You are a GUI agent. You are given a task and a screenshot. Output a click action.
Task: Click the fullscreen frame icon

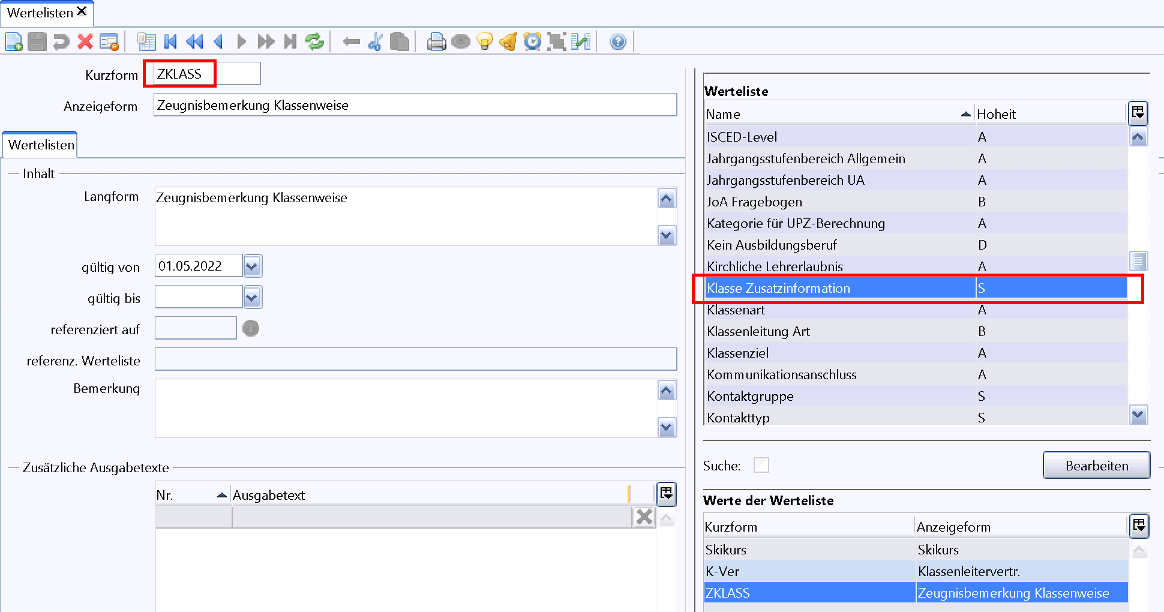coord(557,41)
